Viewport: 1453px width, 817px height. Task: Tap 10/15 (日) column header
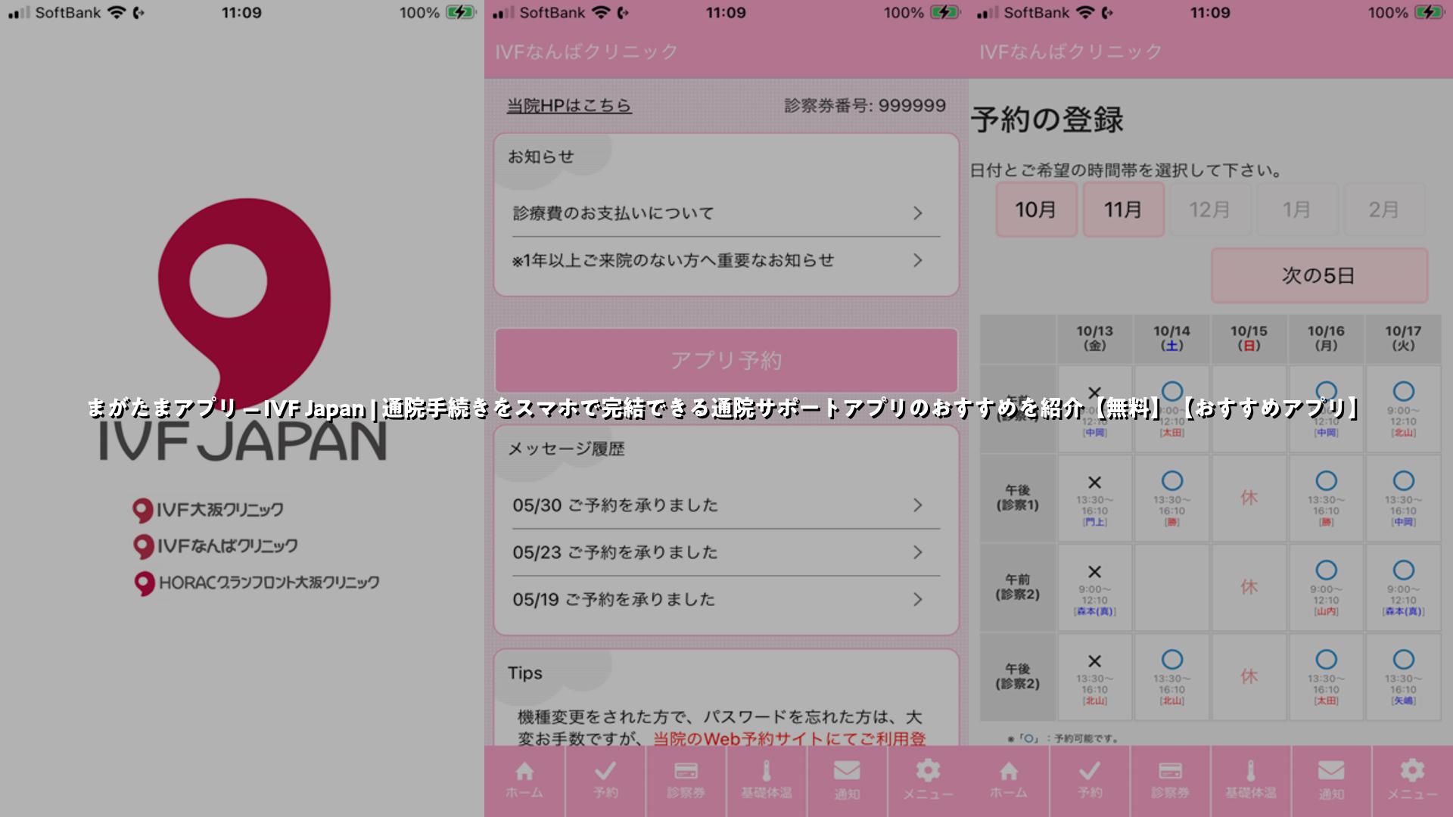coord(1249,338)
